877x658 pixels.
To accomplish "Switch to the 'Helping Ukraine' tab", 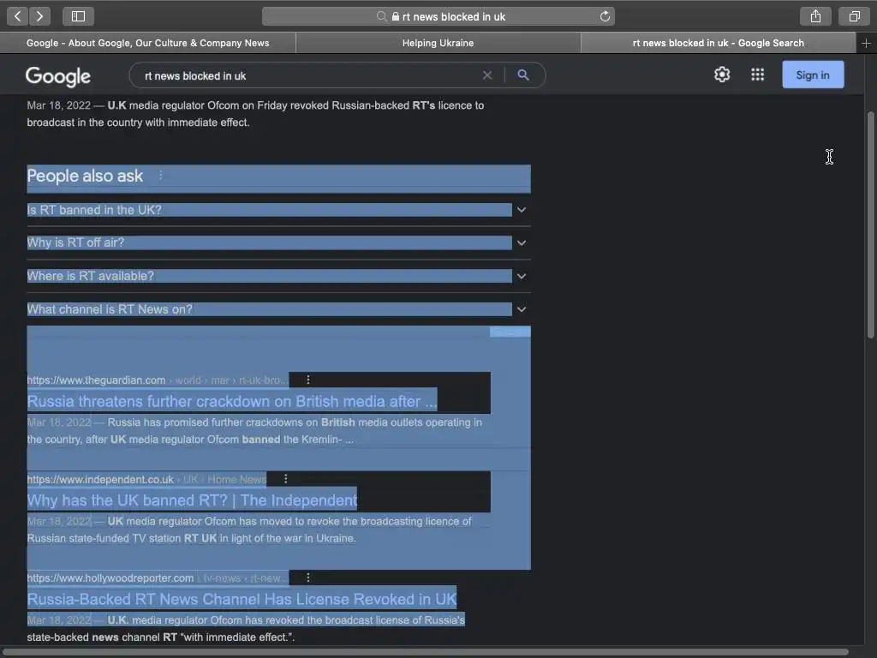I will 438,43.
